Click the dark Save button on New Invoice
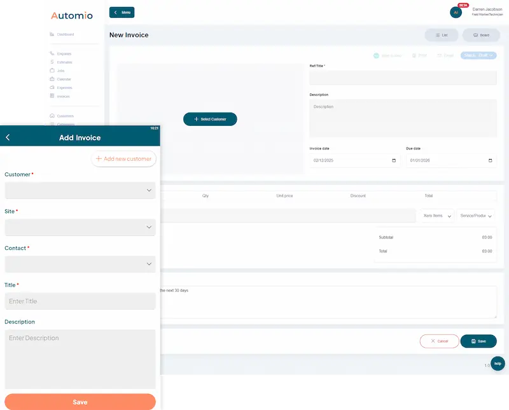This screenshot has height=410, width=509. (478, 341)
